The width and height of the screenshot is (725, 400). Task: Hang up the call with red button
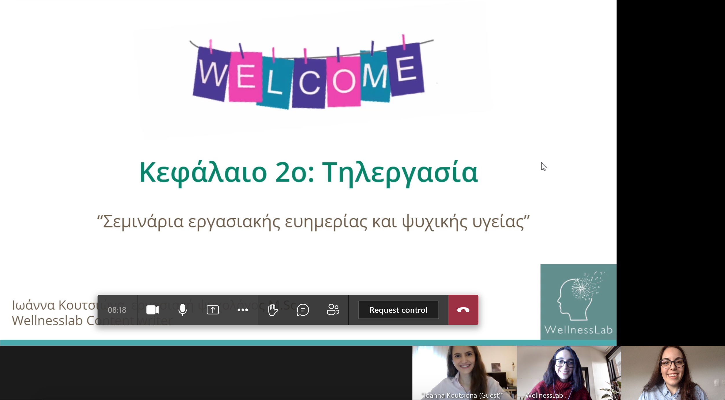[x=463, y=310]
